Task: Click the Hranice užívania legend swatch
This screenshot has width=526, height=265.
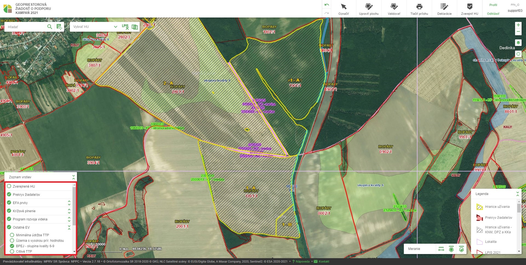Action: click(479, 207)
